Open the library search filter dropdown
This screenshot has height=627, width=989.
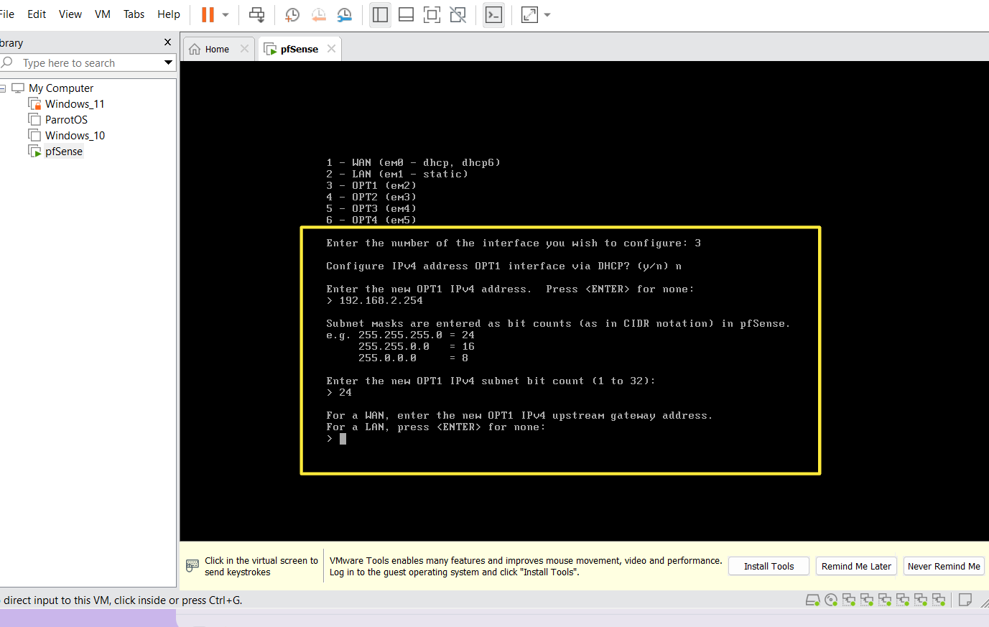[x=168, y=63]
